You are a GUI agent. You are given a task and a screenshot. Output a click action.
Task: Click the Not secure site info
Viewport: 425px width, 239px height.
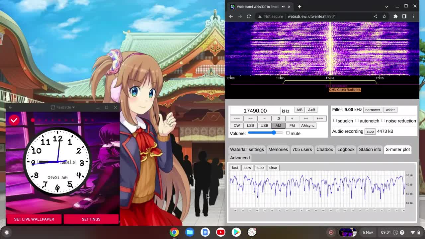271,16
